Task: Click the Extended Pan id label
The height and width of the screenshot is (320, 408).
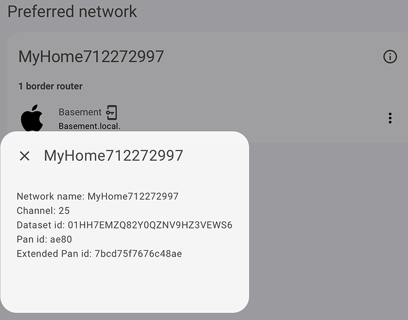Action: pos(53,254)
